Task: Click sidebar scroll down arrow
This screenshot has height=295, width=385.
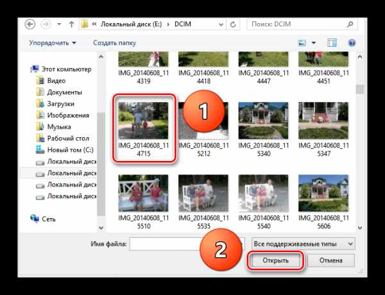Action: (x=101, y=228)
